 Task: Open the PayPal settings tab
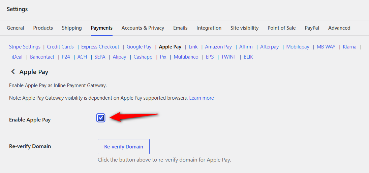[312, 28]
